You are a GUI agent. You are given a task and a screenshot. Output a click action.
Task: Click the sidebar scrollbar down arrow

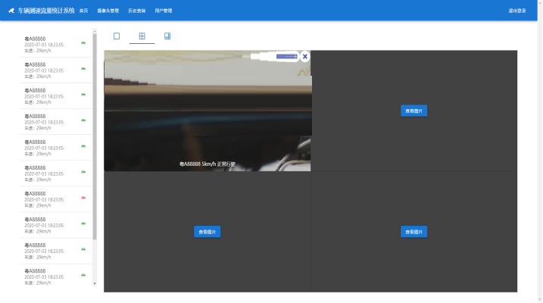click(95, 283)
